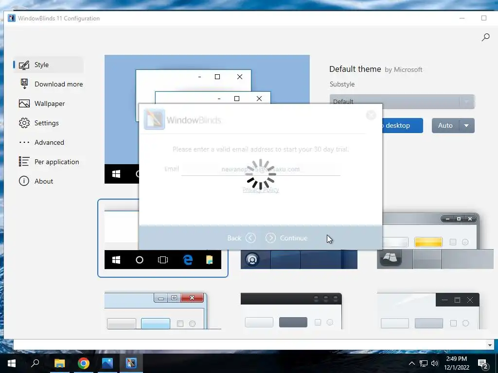
Task: Show hidden system tray icons
Action: 411,363
